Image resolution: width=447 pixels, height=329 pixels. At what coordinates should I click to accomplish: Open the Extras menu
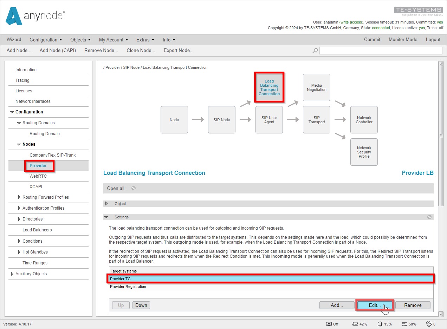point(145,40)
